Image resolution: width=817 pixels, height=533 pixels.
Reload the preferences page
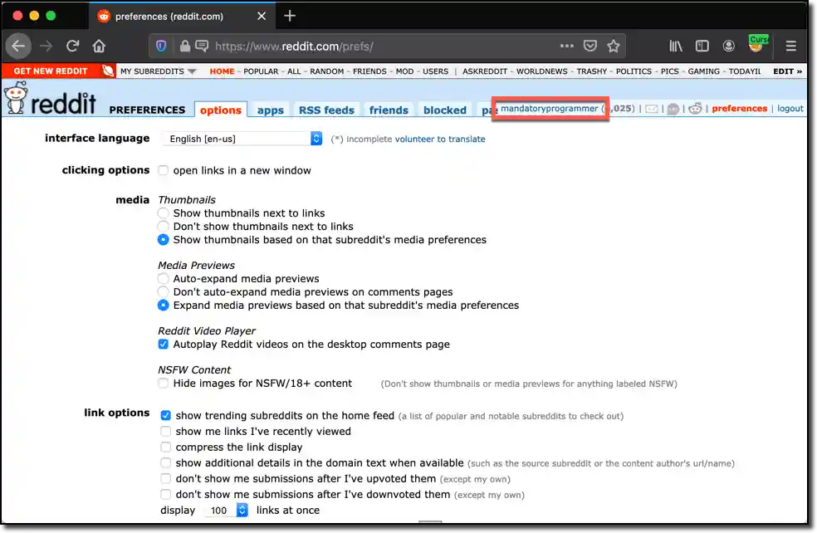[72, 46]
